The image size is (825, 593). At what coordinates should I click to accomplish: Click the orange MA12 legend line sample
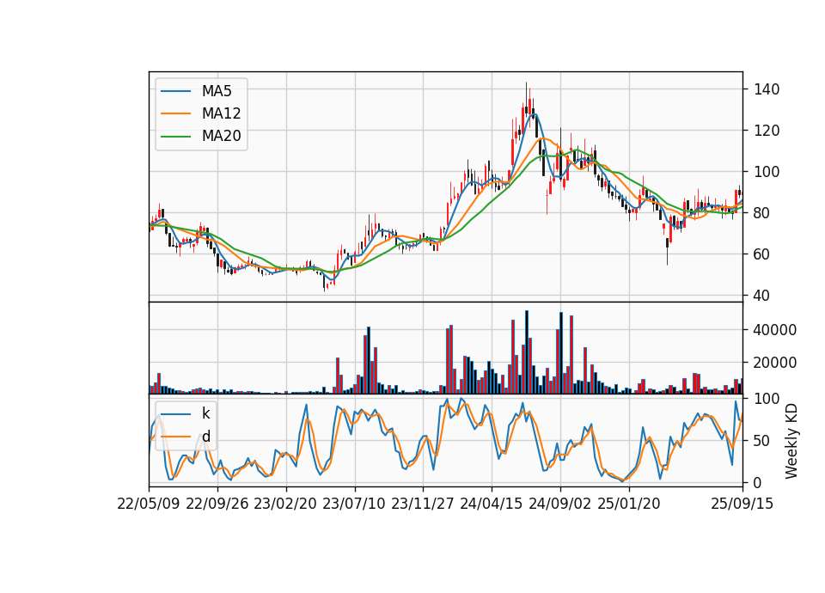coord(175,113)
